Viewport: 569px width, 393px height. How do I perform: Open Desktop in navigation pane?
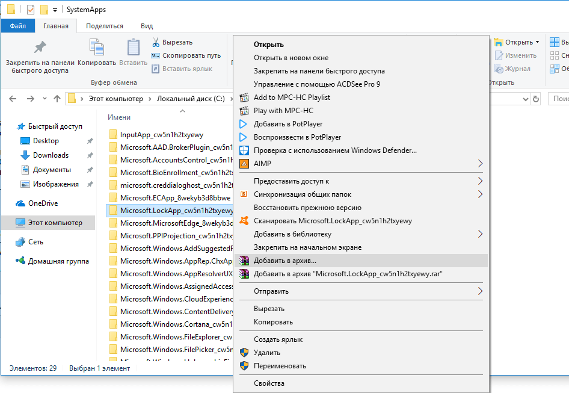point(40,141)
